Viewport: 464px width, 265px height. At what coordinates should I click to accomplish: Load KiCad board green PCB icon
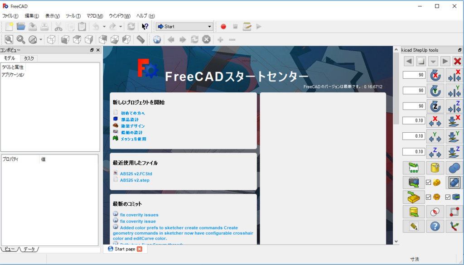414,168
